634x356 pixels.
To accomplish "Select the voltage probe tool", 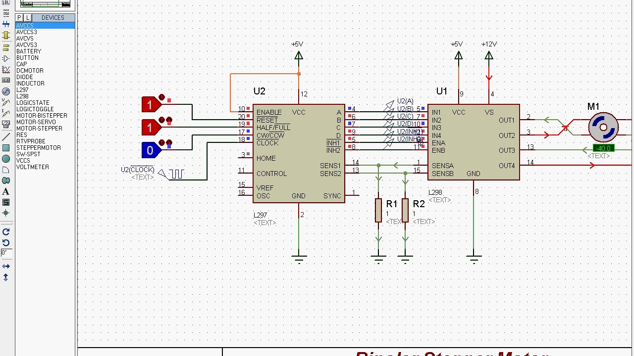I will coord(6,102).
